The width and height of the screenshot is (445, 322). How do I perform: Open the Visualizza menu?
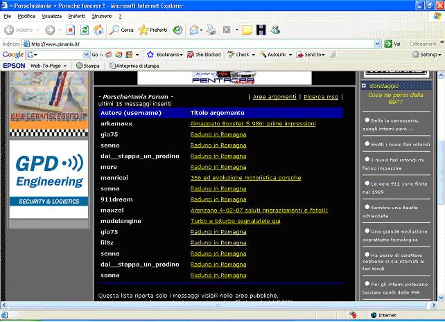(x=52, y=16)
